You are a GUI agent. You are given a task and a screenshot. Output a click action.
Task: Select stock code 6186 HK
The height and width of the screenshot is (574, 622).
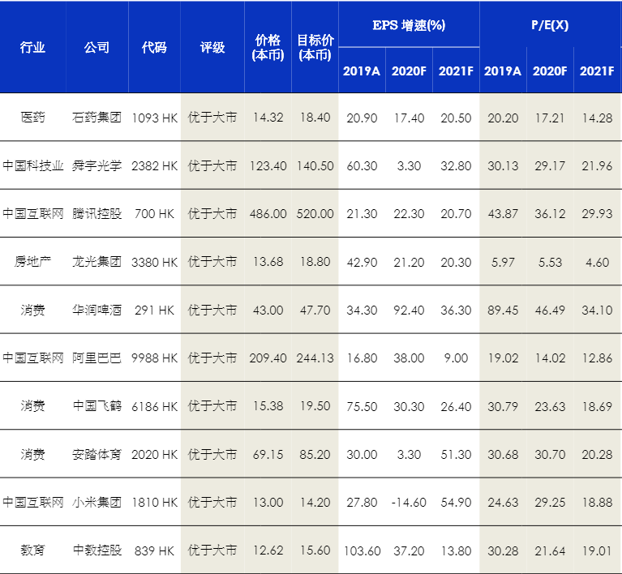154,406
